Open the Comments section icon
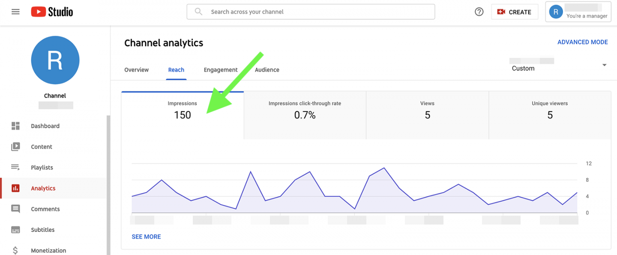Image resolution: width=617 pixels, height=255 pixels. (x=15, y=209)
